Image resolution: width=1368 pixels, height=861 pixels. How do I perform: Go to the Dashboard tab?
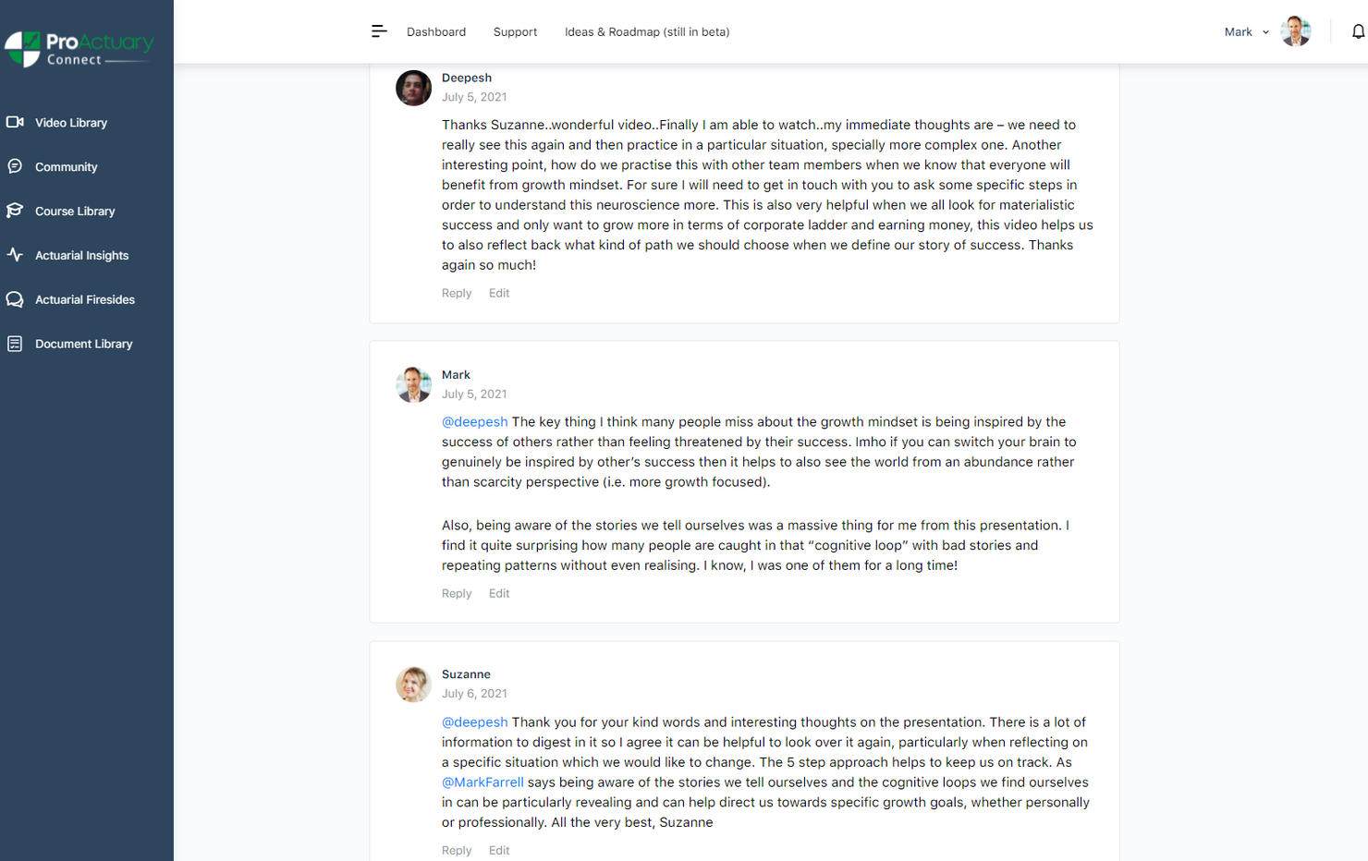(x=435, y=31)
